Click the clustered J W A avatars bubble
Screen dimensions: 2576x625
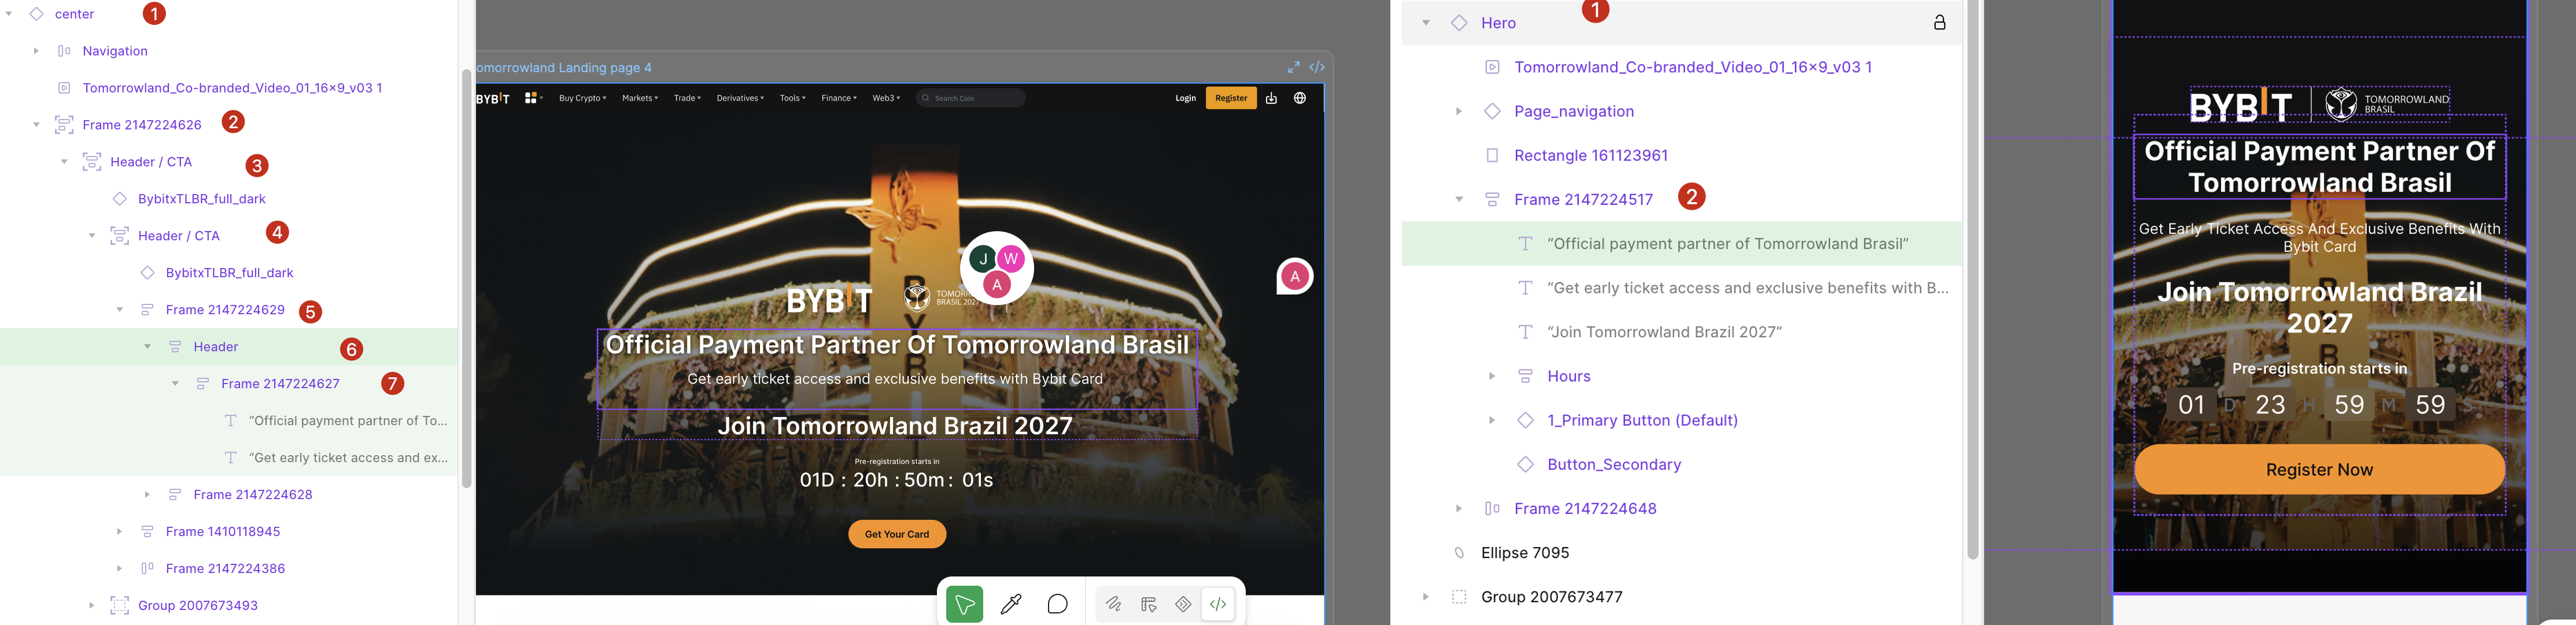[997, 267]
